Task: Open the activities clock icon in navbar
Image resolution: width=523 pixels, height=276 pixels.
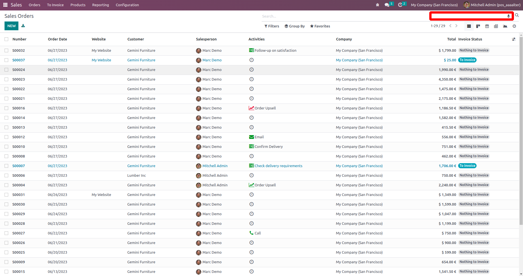Action: [400, 5]
